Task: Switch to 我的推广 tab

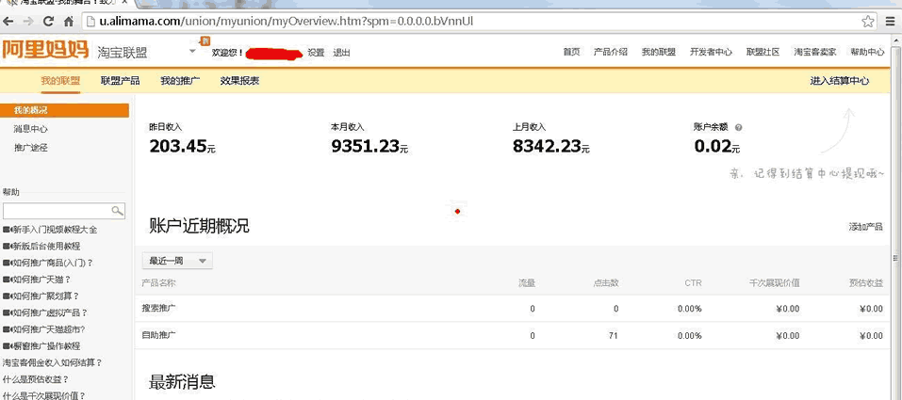Action: click(180, 81)
